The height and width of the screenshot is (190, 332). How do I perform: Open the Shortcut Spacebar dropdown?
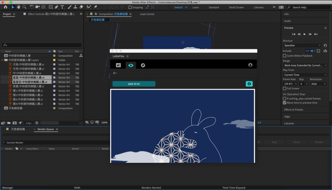pos(302,46)
